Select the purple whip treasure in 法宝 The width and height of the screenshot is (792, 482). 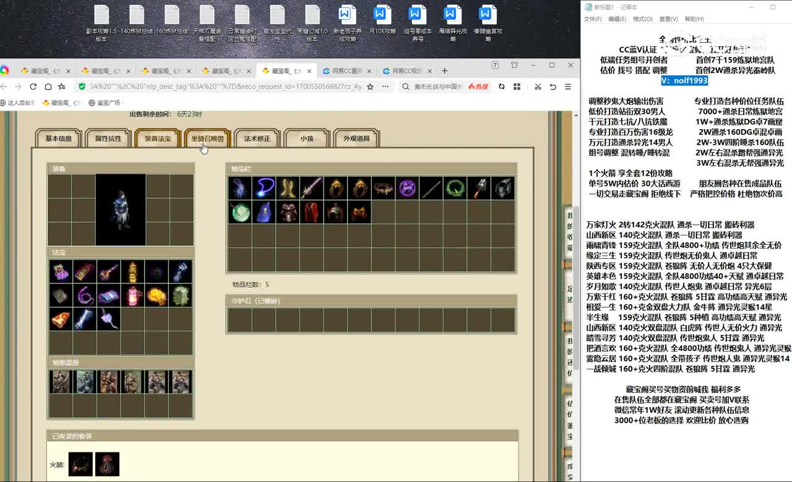(x=85, y=296)
